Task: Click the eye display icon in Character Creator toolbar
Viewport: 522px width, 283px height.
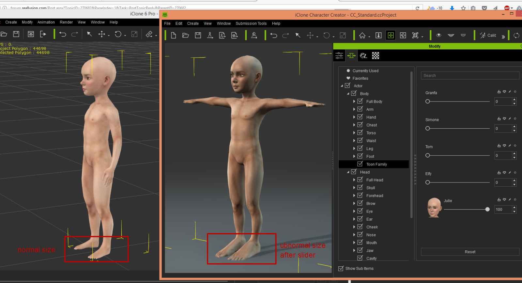Action: pos(439,35)
